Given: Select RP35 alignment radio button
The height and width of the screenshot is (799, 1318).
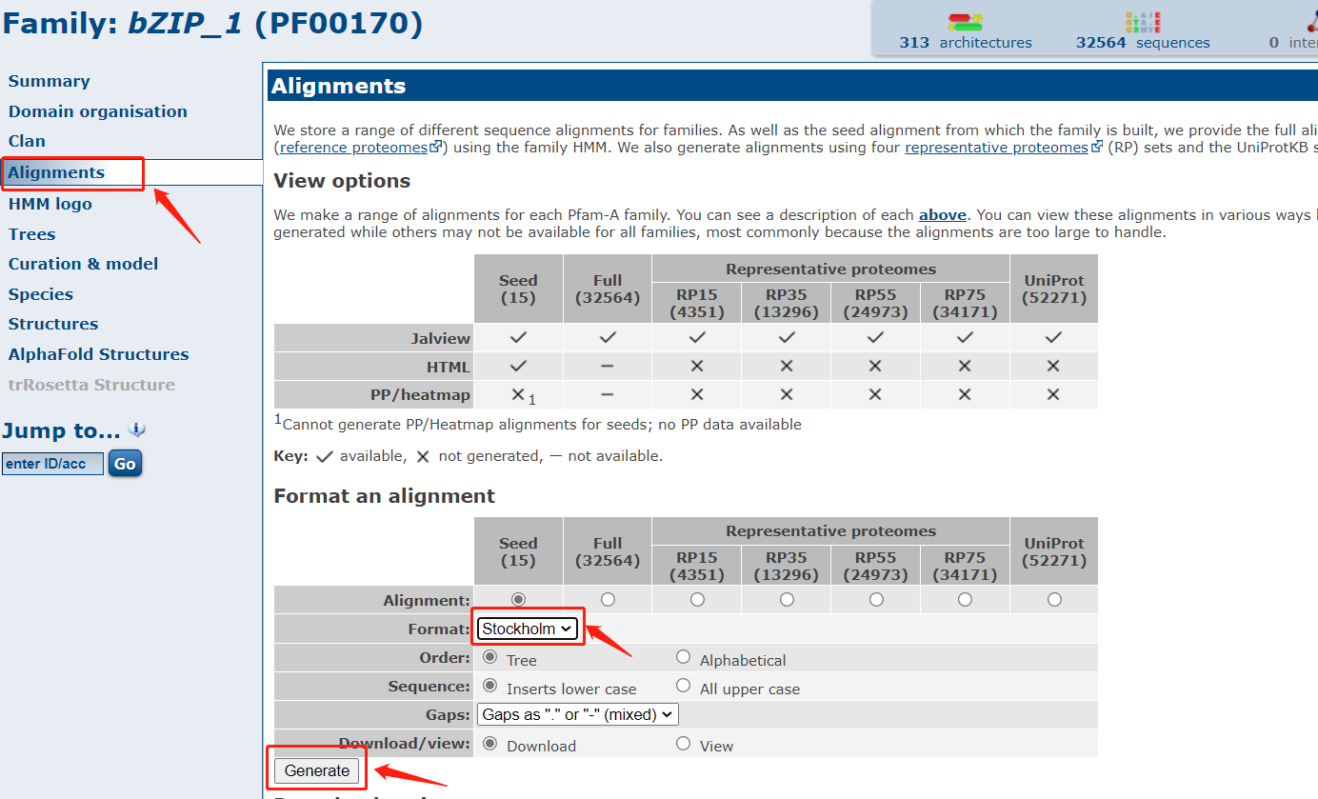Looking at the screenshot, I should tap(787, 599).
